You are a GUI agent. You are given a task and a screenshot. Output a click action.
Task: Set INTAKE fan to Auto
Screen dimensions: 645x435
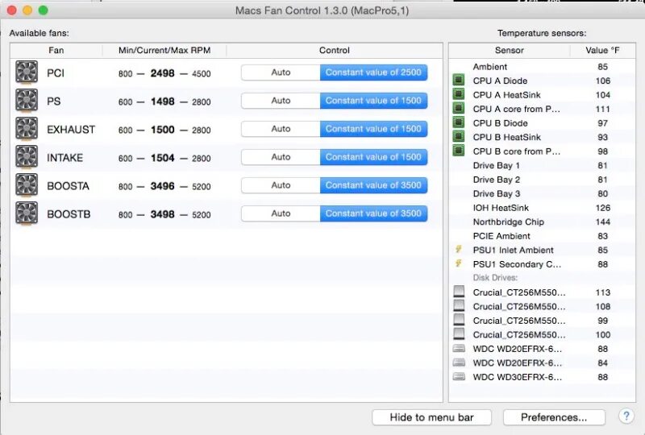pos(281,157)
